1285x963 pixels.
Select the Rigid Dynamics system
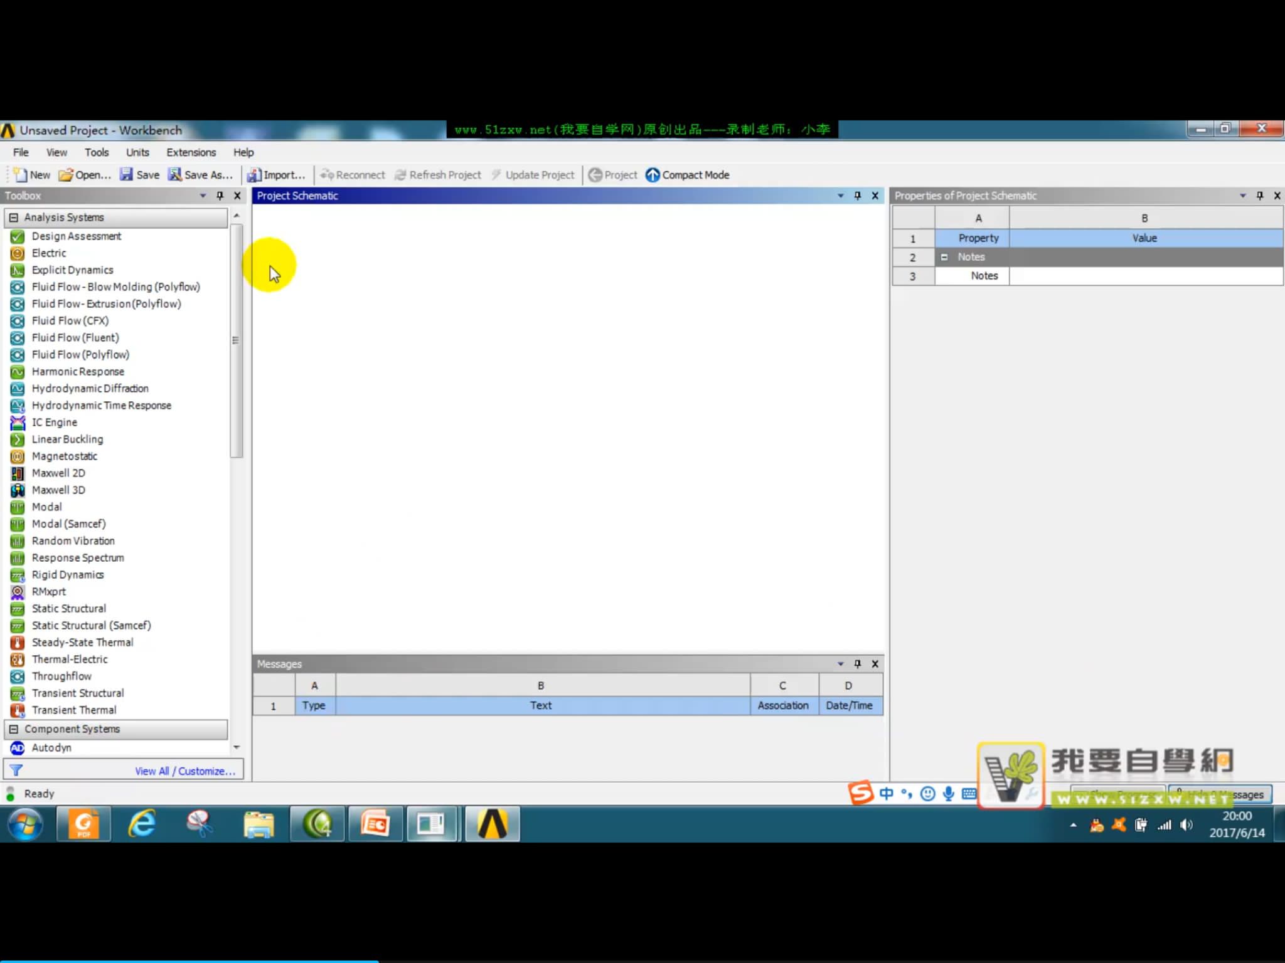click(x=68, y=574)
